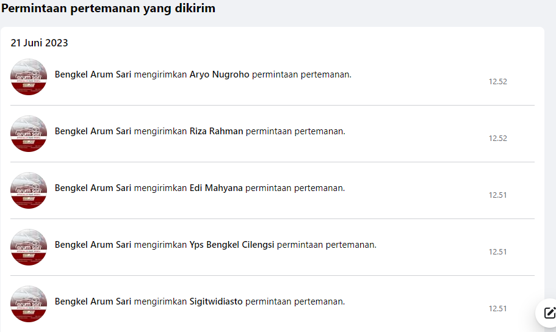556x332 pixels.
Task: View Sigitwidiasto's profile
Action: 216,301
